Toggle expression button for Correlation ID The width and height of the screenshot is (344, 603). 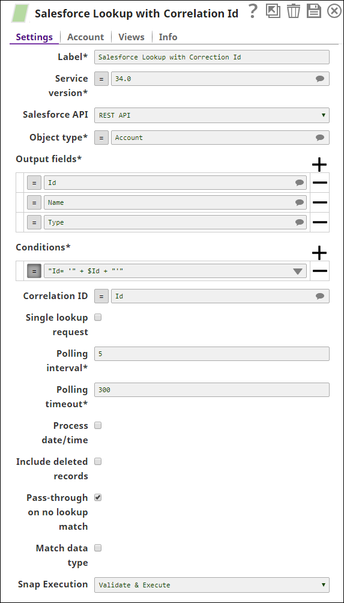(101, 296)
